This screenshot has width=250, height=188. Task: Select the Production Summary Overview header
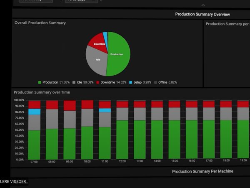click(x=202, y=14)
